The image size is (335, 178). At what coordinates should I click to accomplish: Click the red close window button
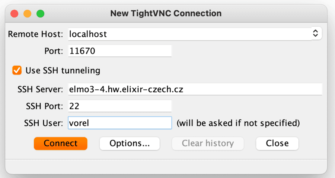[x=15, y=14]
